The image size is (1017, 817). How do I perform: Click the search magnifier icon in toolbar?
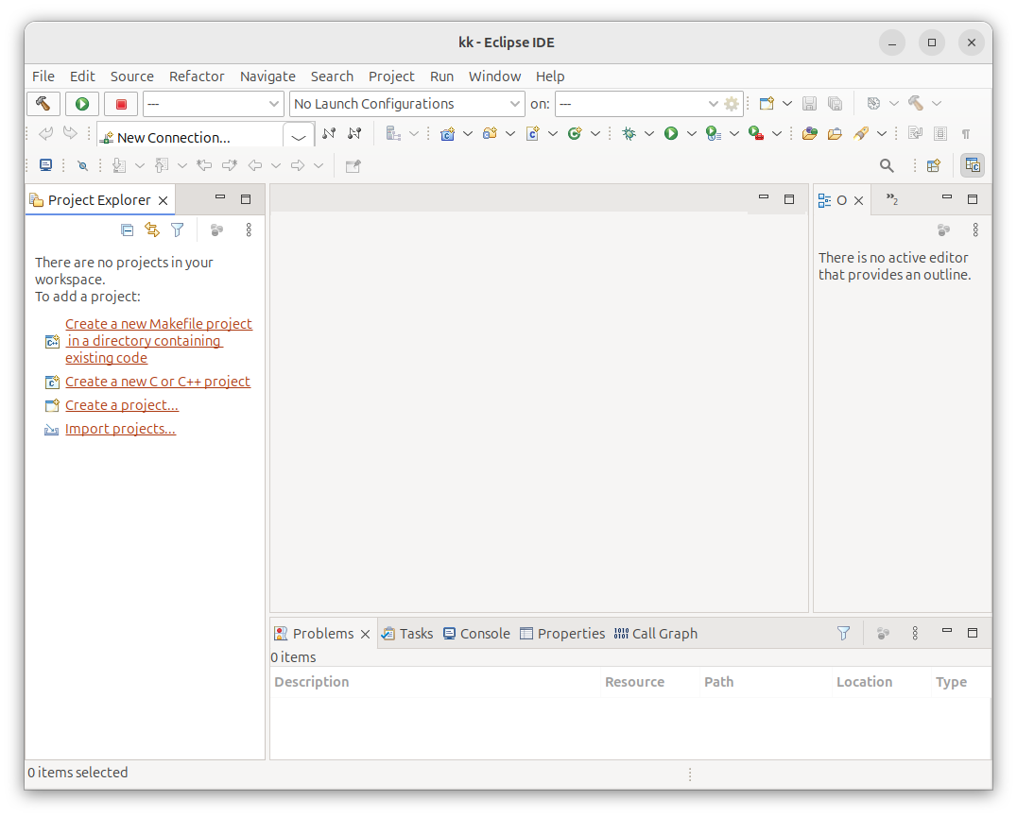coord(887,166)
